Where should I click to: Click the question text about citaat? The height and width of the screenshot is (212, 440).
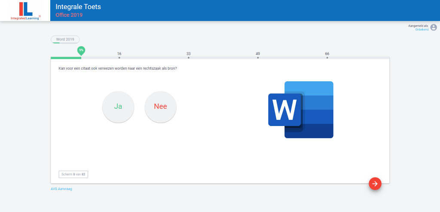117,68
